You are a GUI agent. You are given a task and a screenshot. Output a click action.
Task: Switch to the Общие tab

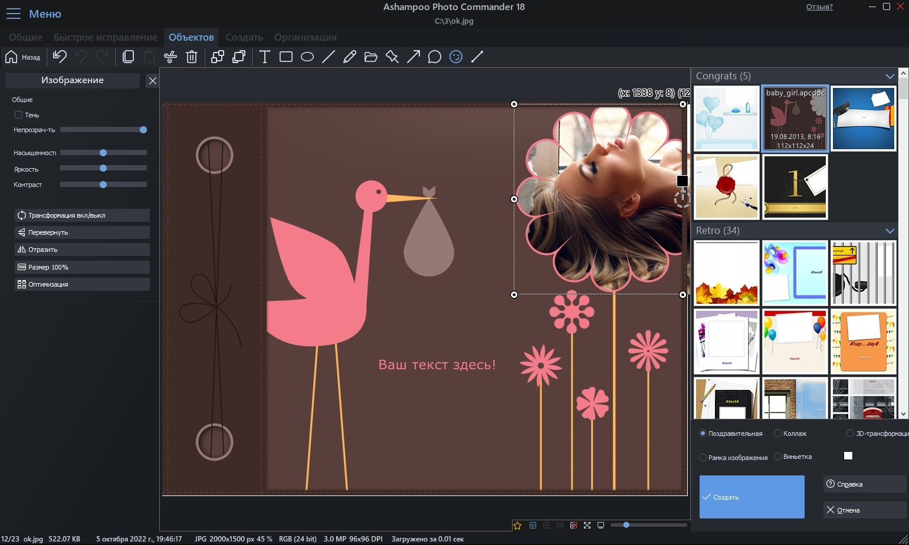(25, 37)
